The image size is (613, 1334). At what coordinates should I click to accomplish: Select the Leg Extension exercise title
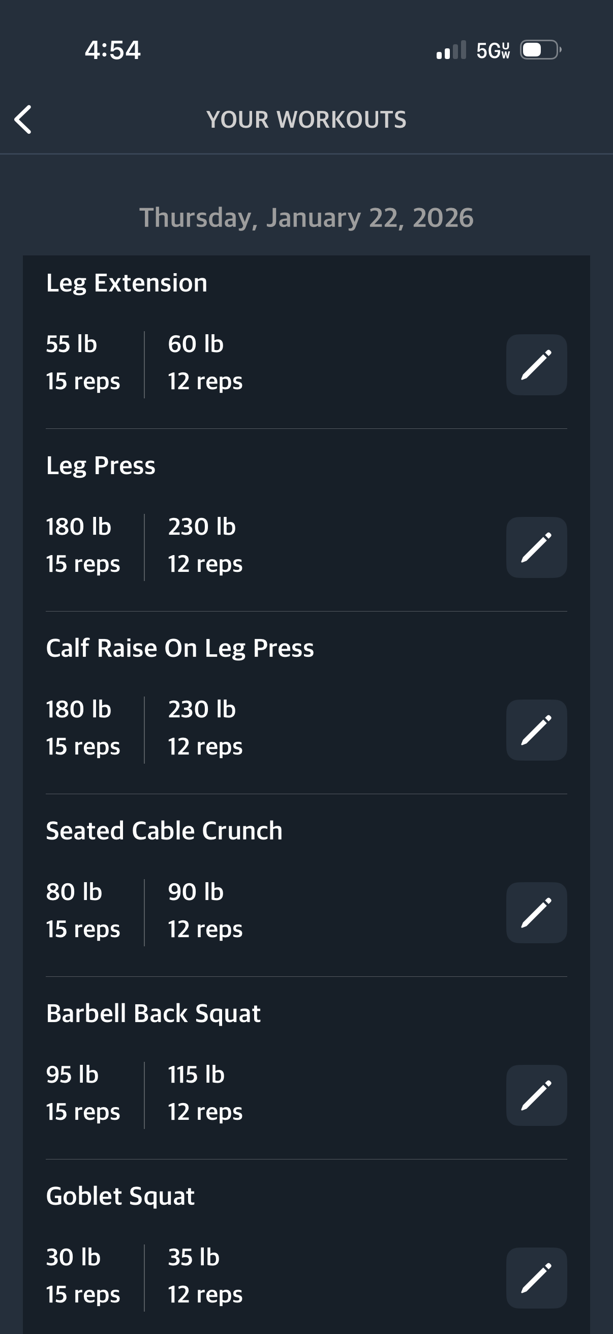point(127,283)
